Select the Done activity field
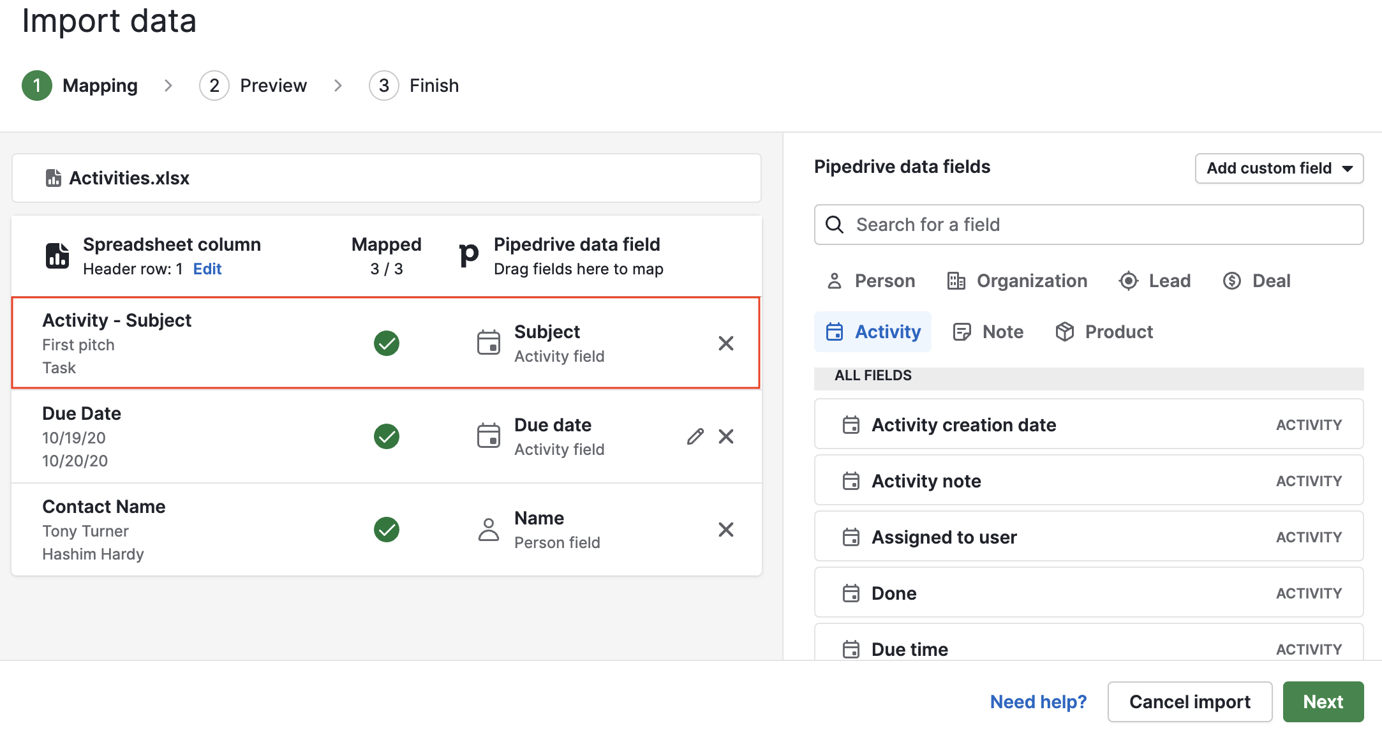 point(1089,593)
